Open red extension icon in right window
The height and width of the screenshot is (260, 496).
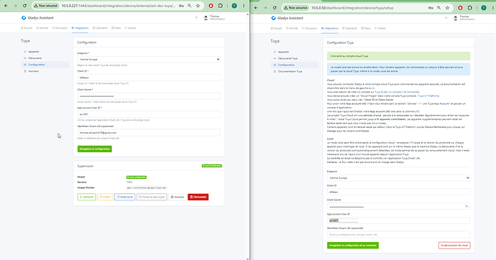(460, 8)
